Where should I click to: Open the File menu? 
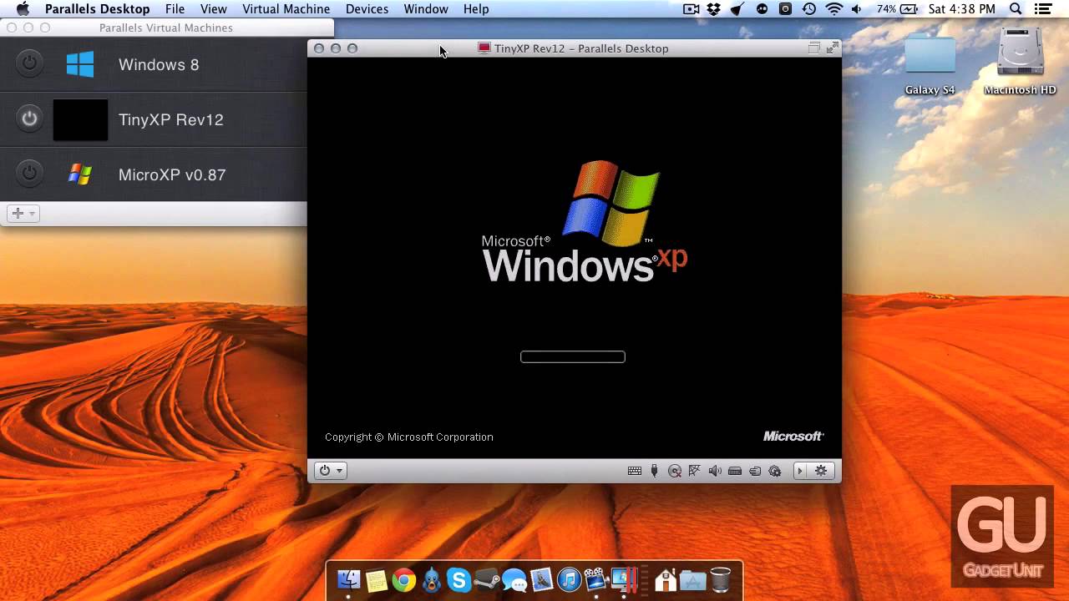[175, 9]
